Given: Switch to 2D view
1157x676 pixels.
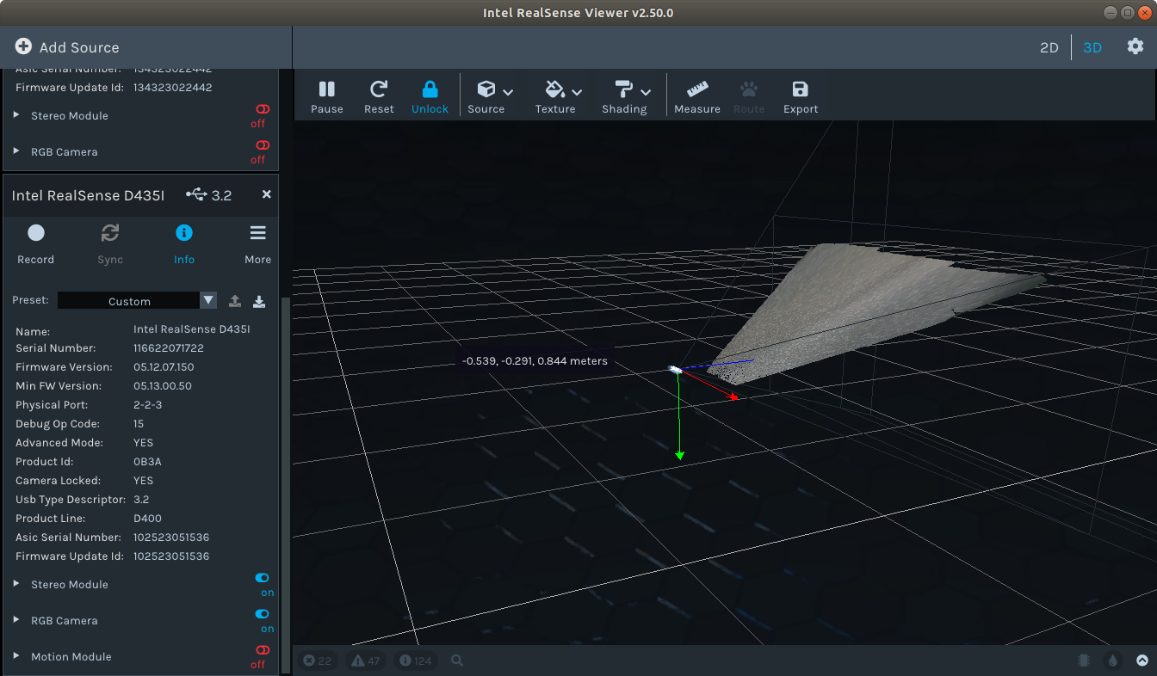Looking at the screenshot, I should 1049,47.
